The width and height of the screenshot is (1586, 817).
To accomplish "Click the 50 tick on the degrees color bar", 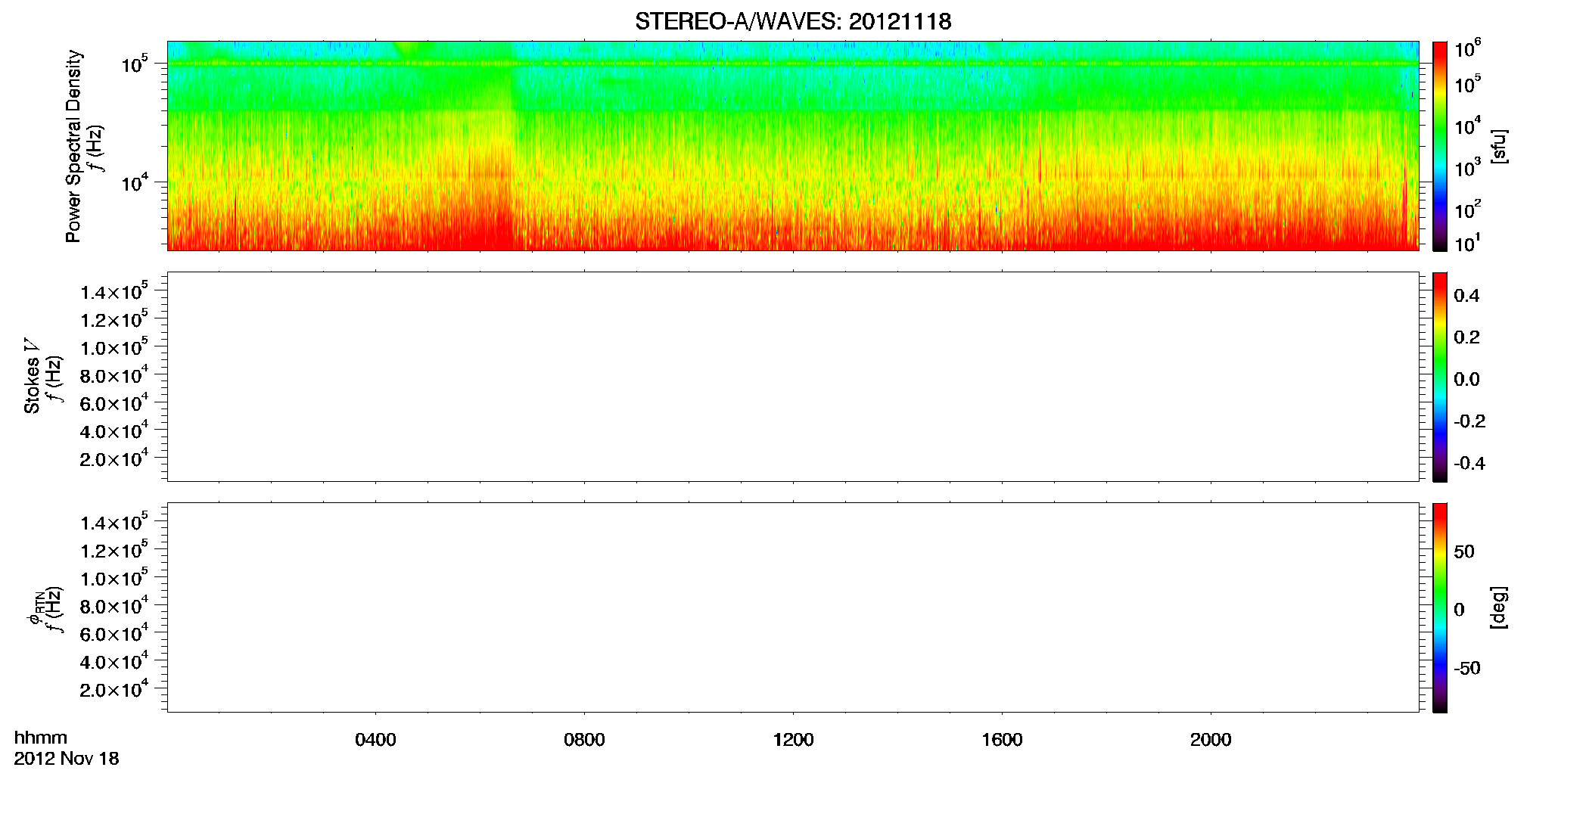I will pos(1464,551).
